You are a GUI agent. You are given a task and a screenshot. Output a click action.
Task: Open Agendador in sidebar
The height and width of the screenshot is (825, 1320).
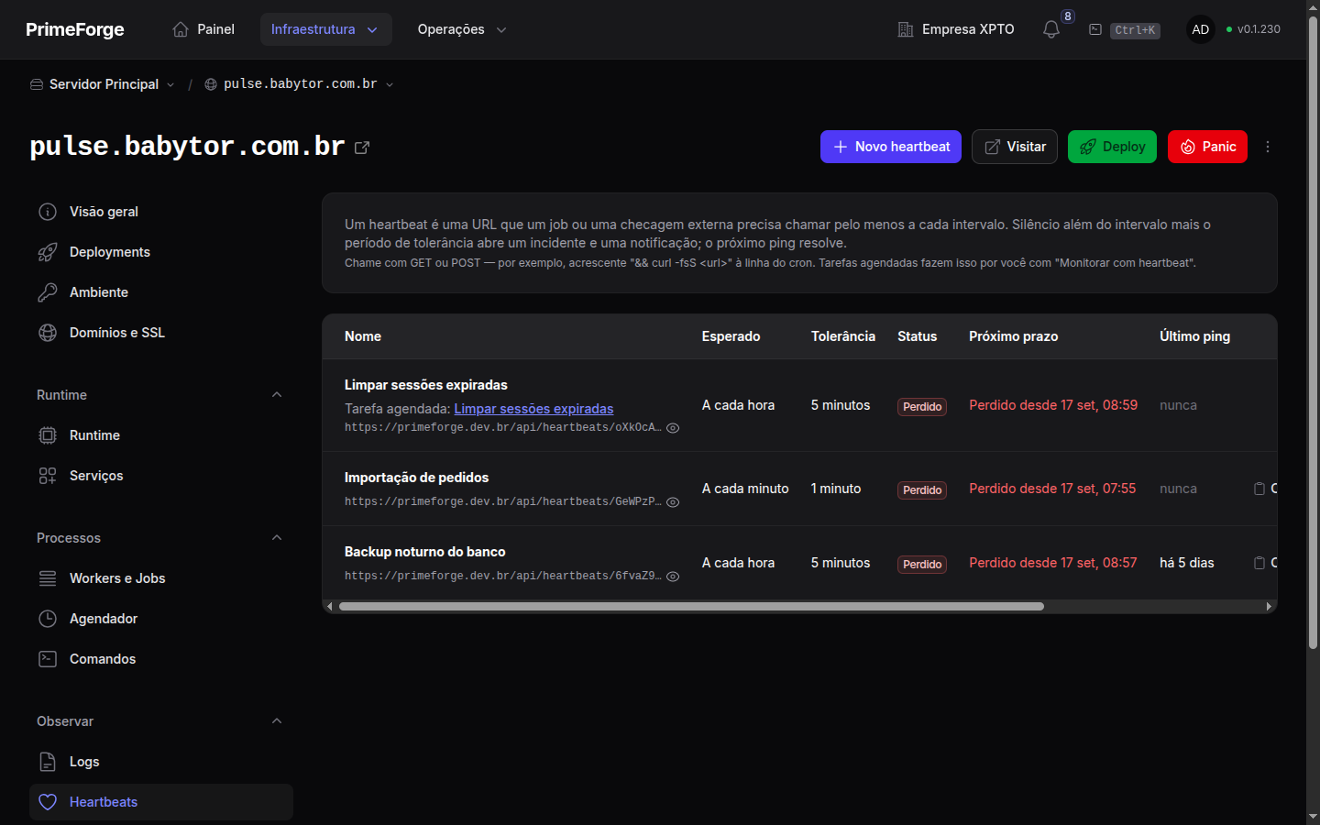161,619
